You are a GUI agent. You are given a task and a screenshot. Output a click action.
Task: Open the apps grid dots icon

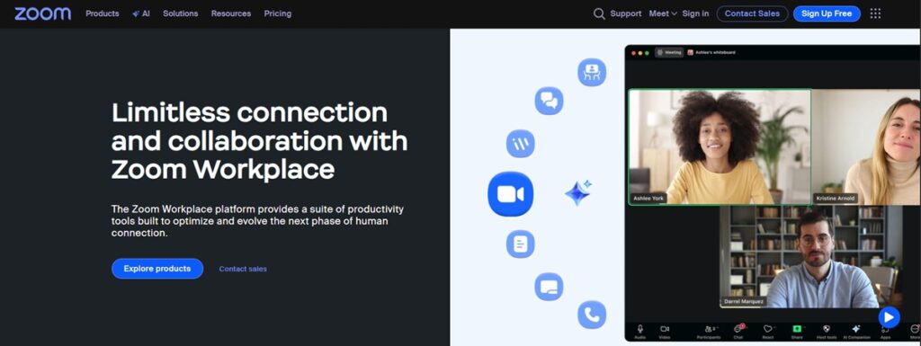(x=875, y=13)
